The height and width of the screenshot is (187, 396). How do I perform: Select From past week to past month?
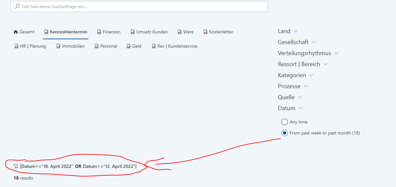[x=285, y=133]
